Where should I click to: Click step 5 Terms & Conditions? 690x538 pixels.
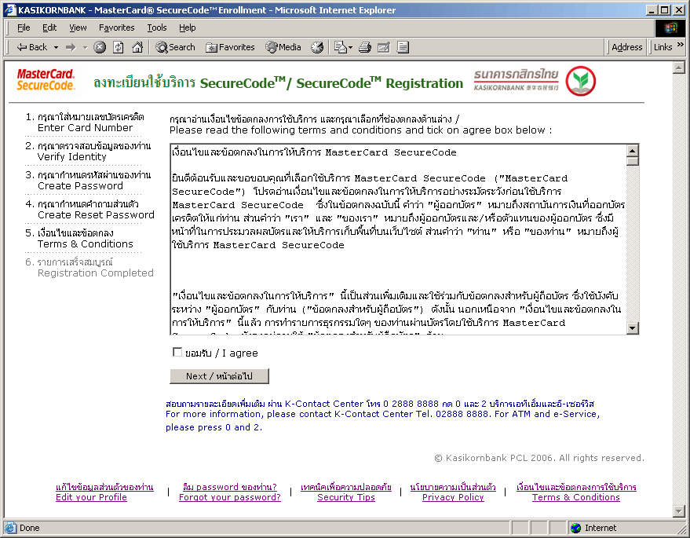(79, 239)
